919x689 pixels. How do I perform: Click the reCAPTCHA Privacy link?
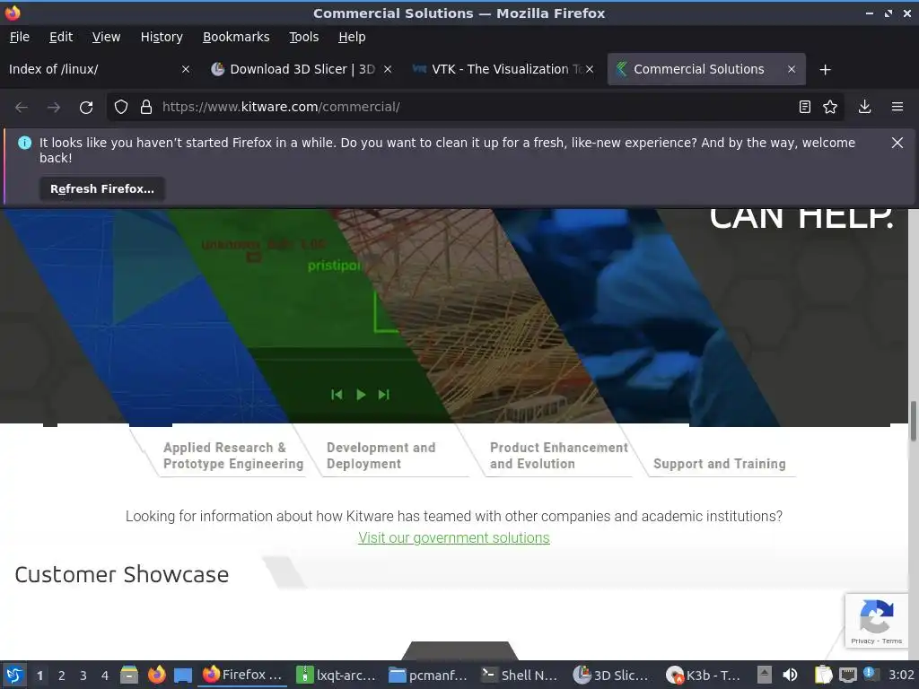pos(862,641)
